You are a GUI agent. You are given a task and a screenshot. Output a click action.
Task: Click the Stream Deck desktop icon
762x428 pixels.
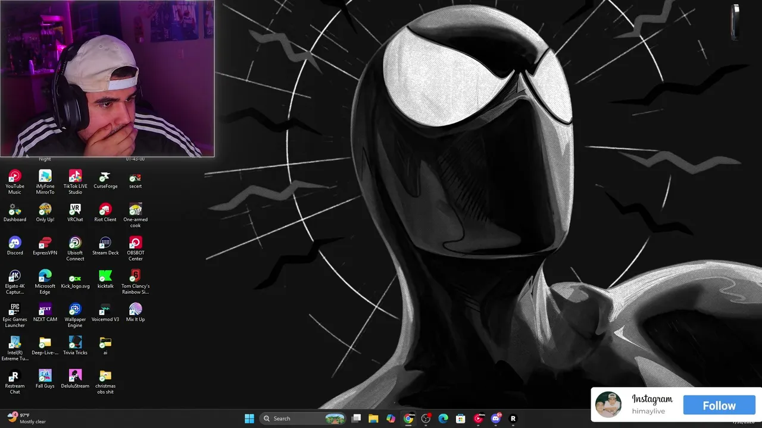coord(105,246)
